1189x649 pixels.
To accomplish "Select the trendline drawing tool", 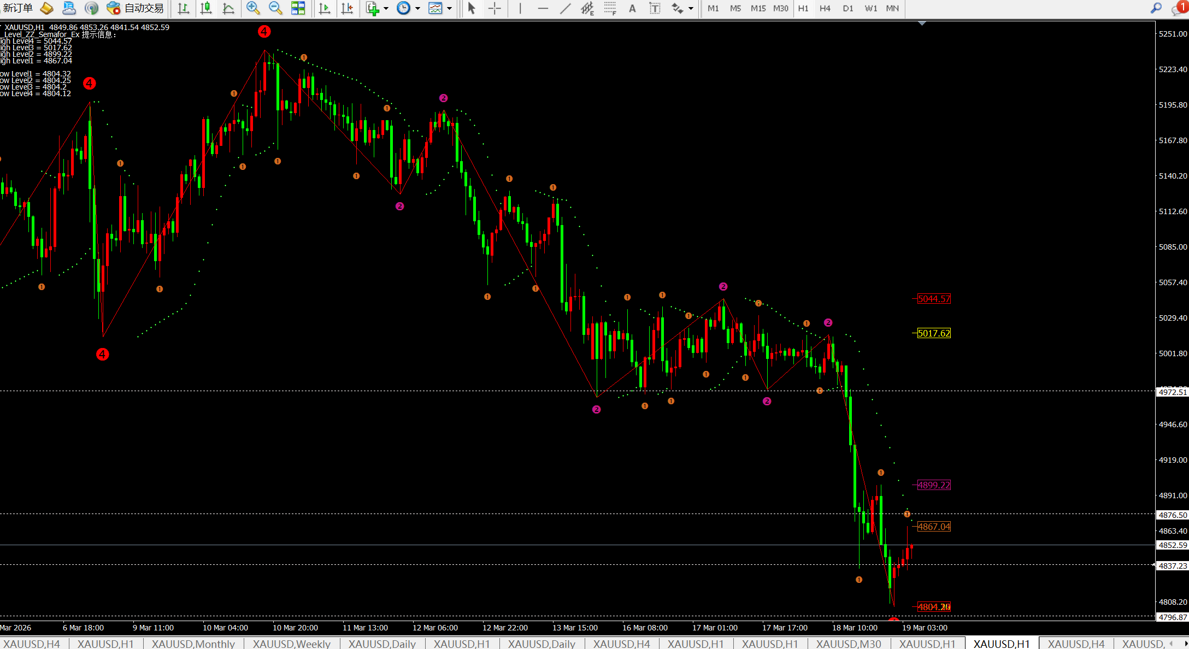I will (x=566, y=8).
